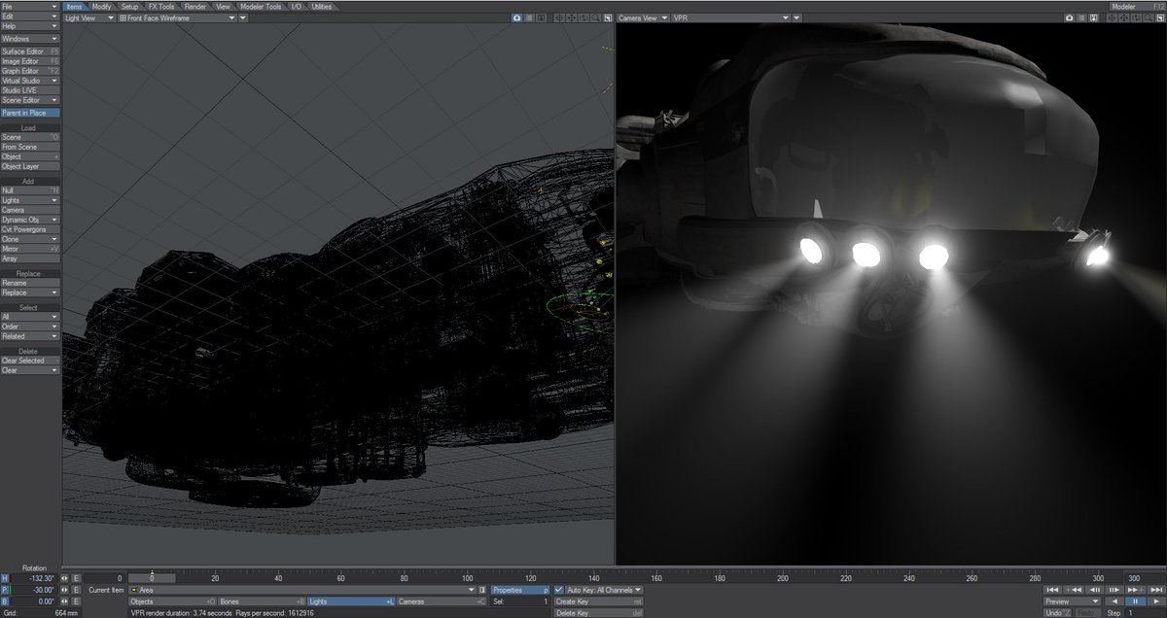Pause playback
1167x618 pixels.
(x=1135, y=601)
